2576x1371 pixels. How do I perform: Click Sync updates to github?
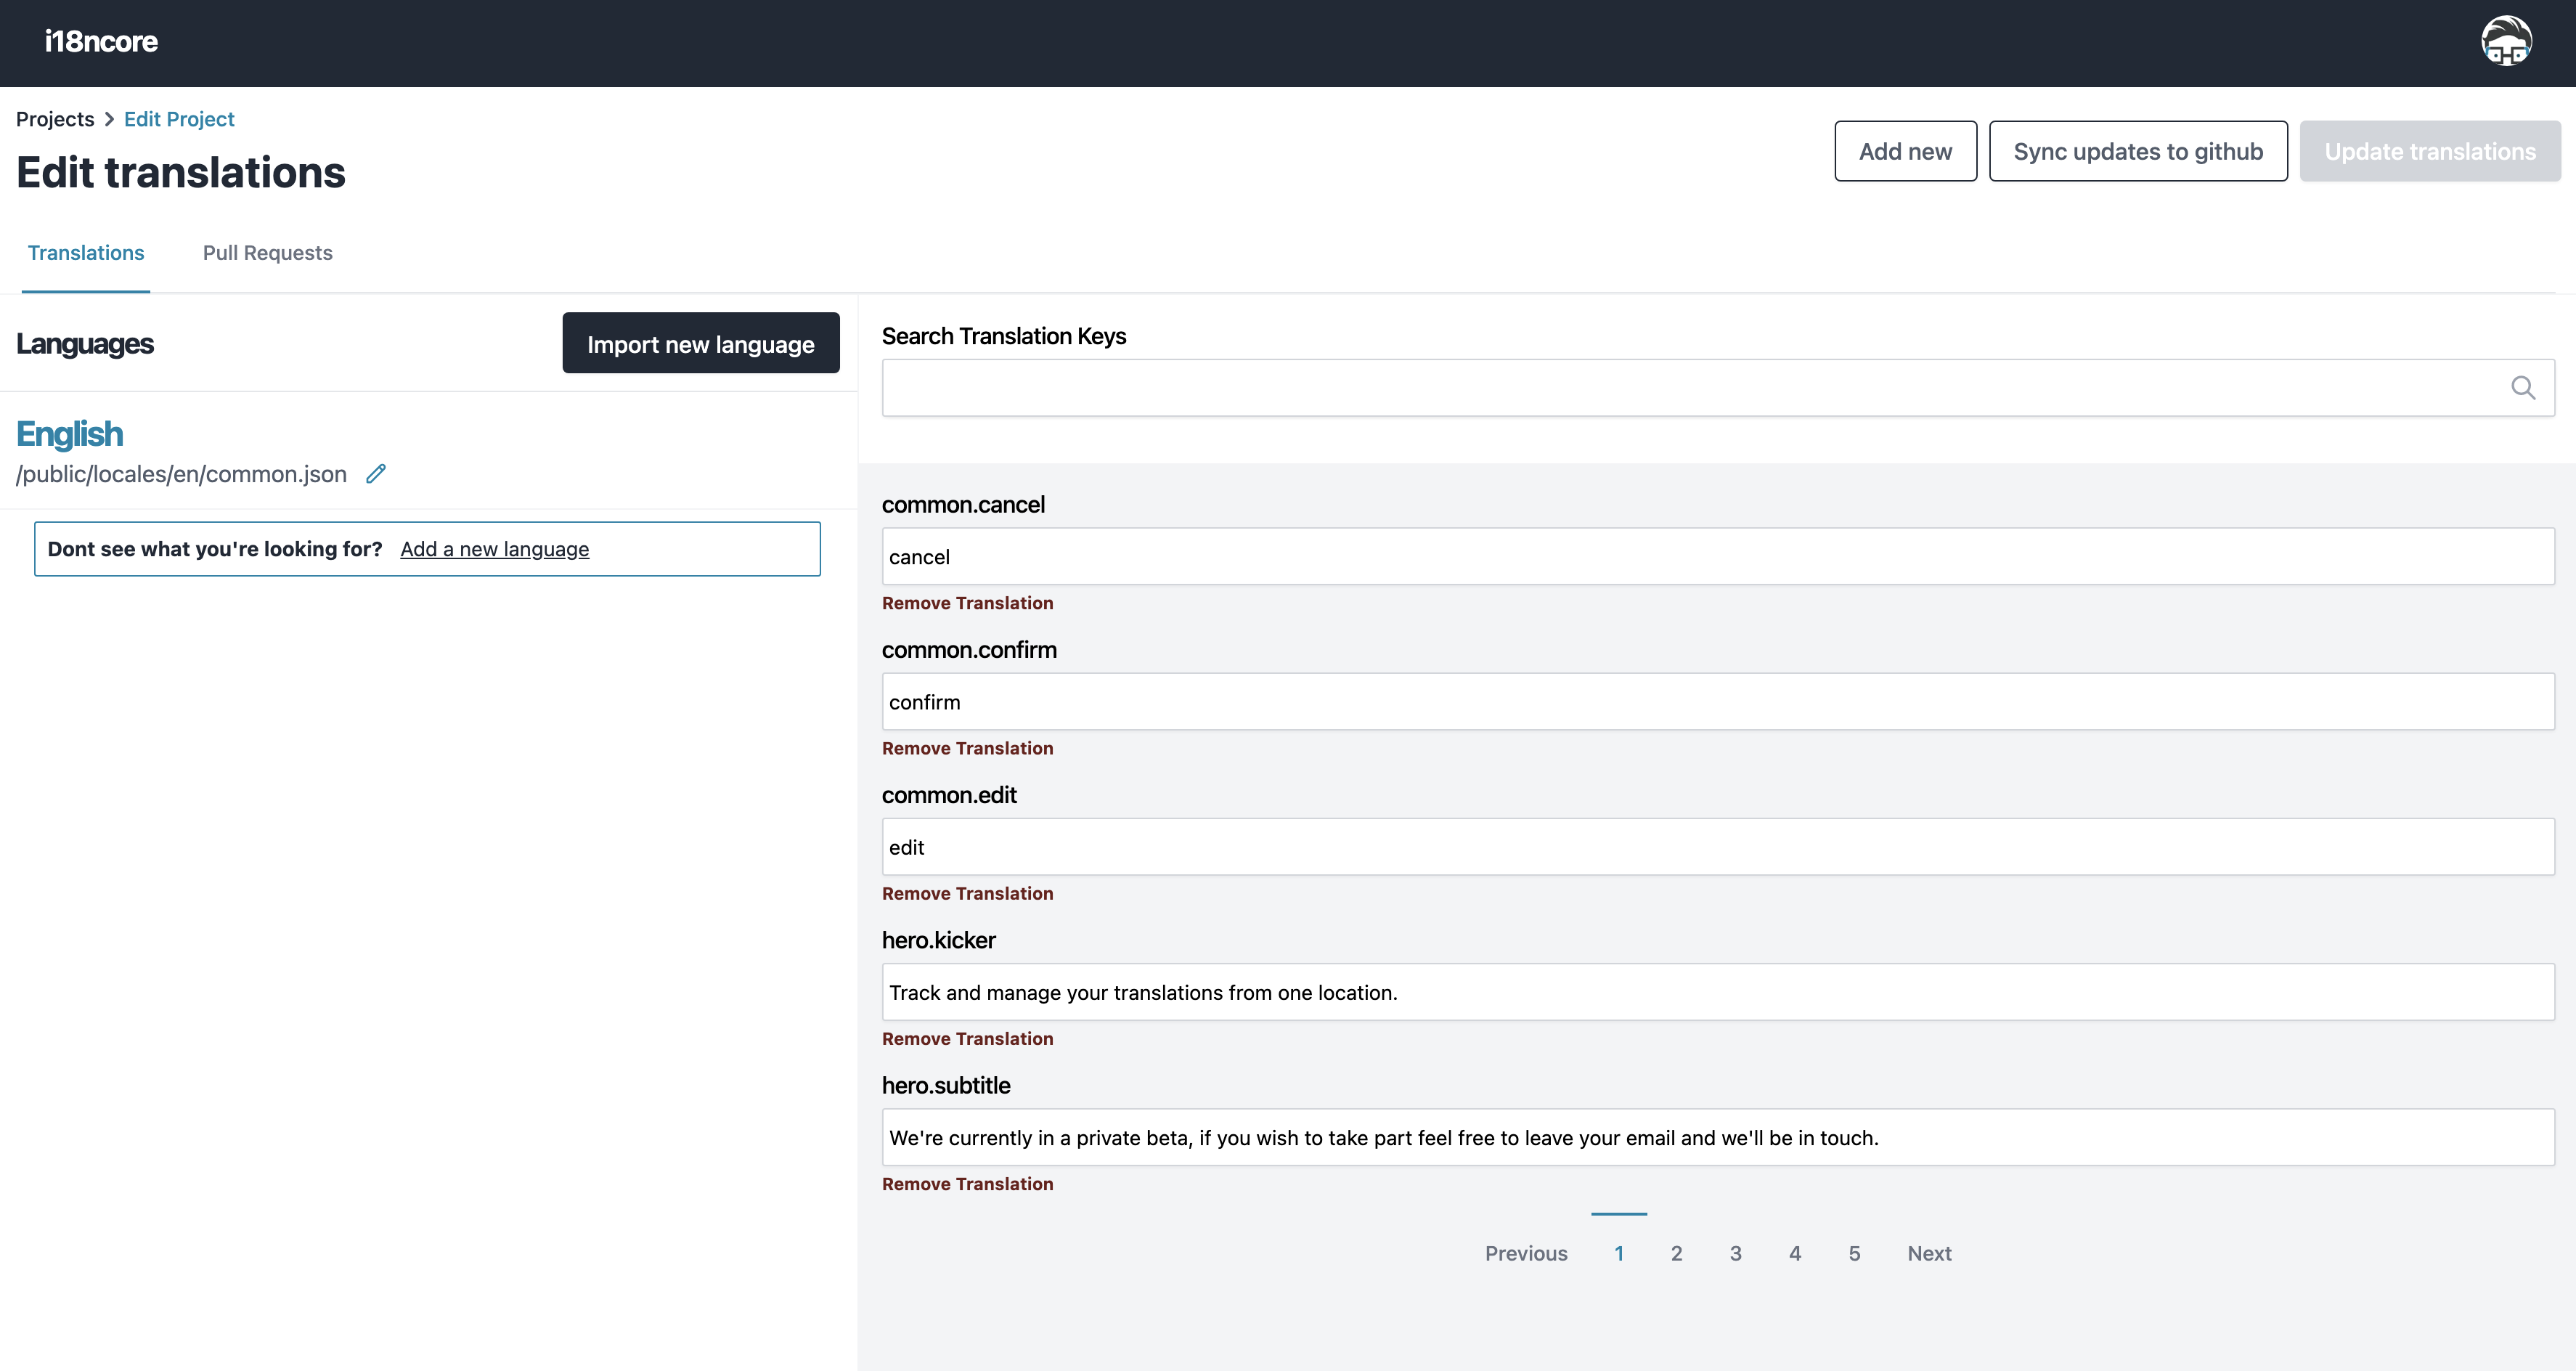tap(2138, 151)
